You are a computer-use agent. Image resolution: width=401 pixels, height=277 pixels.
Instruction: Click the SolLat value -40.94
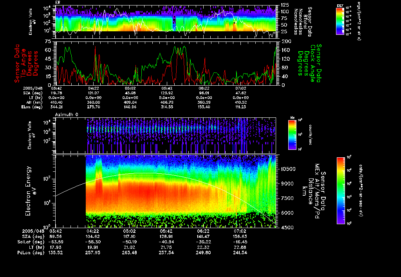(166, 242)
